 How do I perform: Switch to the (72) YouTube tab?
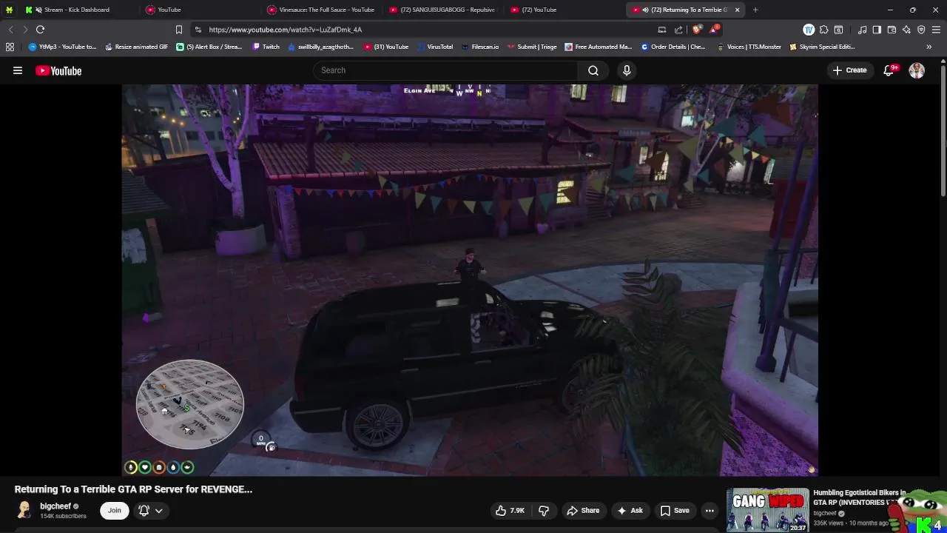coord(564,10)
